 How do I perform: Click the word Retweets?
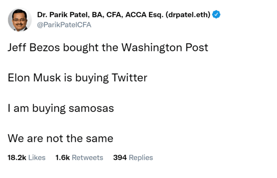pos(87,158)
